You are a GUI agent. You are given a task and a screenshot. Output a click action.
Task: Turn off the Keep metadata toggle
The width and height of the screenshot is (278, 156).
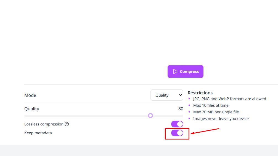click(x=177, y=133)
